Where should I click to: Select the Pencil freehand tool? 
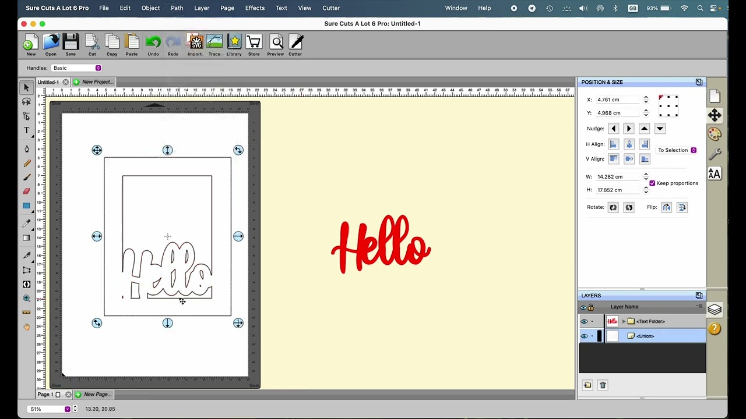tap(26, 164)
